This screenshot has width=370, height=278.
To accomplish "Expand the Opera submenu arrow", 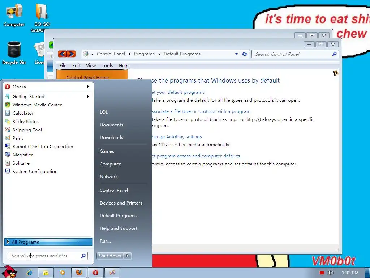I will tap(88, 87).
